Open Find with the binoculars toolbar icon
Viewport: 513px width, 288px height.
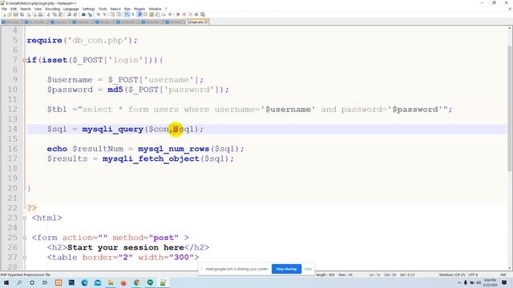(83, 14)
